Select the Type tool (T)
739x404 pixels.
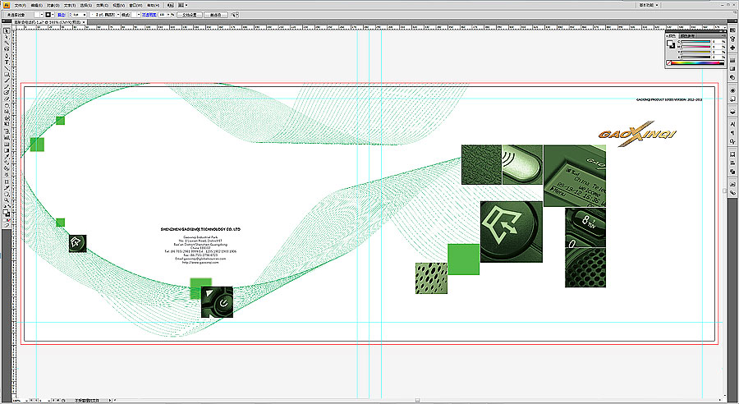7,62
